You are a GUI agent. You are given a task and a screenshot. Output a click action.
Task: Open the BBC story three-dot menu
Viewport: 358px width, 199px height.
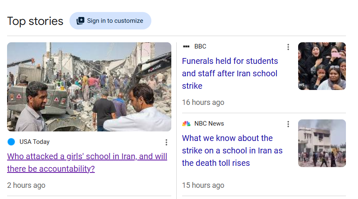(288, 47)
